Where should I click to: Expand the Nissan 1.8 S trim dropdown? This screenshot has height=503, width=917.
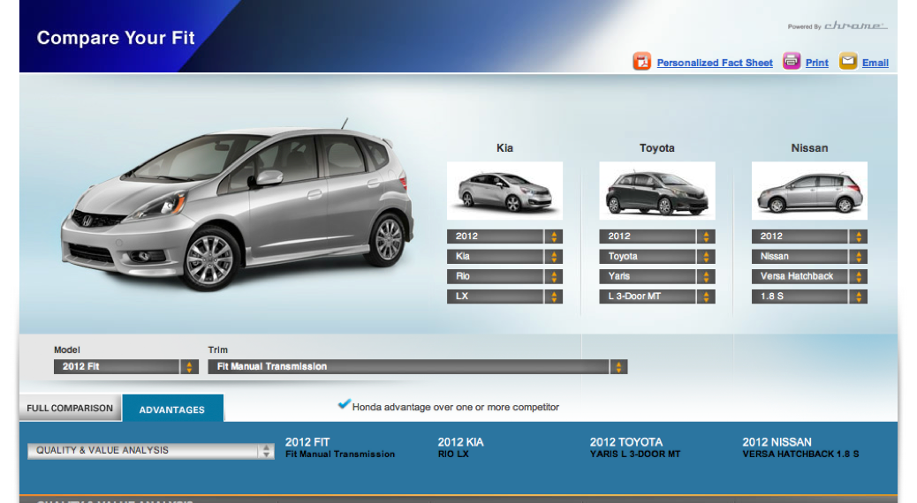pyautogui.click(x=809, y=297)
